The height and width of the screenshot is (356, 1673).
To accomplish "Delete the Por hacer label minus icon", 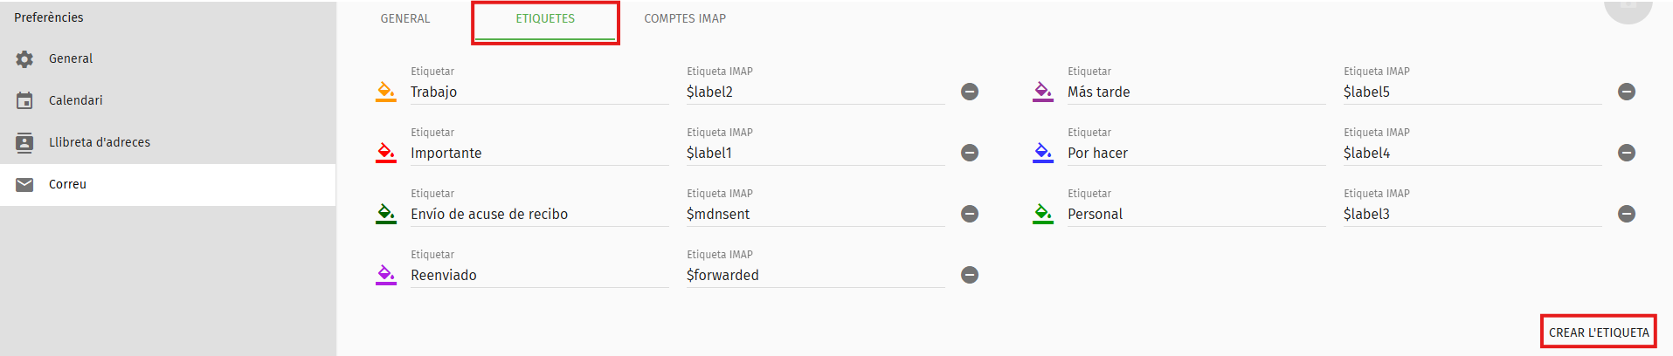I will pos(1627,153).
